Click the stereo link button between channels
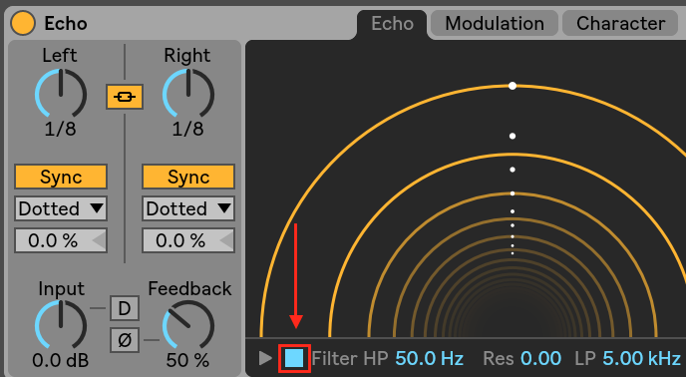Viewport: 686px width, 377px height. 125,97
